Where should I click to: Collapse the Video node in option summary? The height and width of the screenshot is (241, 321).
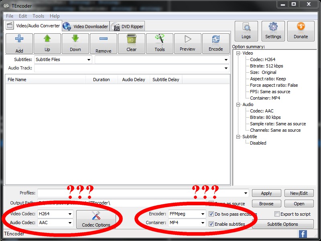click(238, 53)
